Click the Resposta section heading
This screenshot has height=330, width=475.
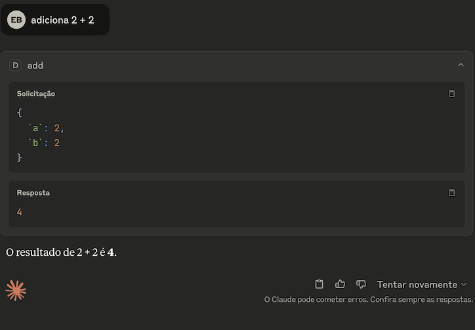[x=33, y=193]
